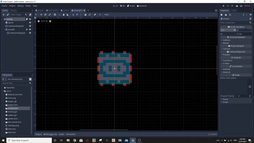Viewport: 254px width, 143px height.
Task: Open the View menu button in viewport toolbar
Action: point(106,15)
